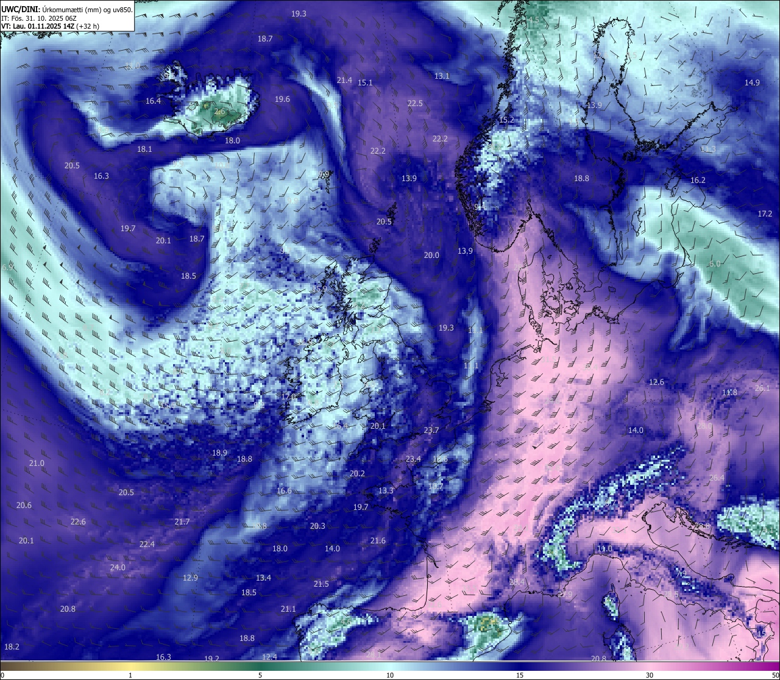Select the 19.2 value at the bottom
780x680 pixels.
pos(211,659)
